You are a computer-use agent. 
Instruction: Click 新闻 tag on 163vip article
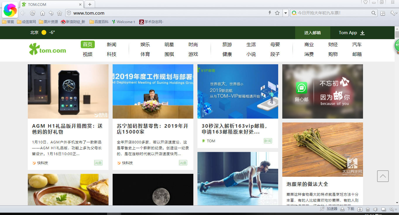[268, 141]
